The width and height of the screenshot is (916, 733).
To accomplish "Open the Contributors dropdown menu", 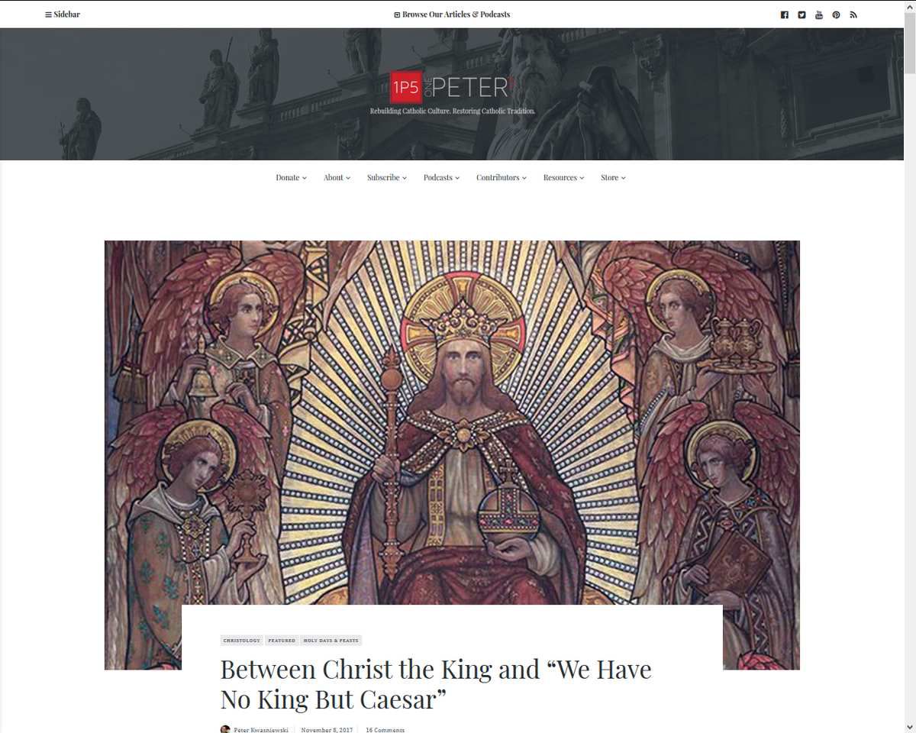I will pos(502,178).
